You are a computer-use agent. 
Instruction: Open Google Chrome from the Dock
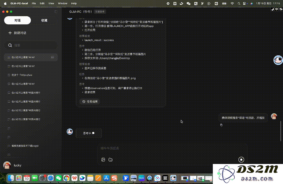pos(66,178)
